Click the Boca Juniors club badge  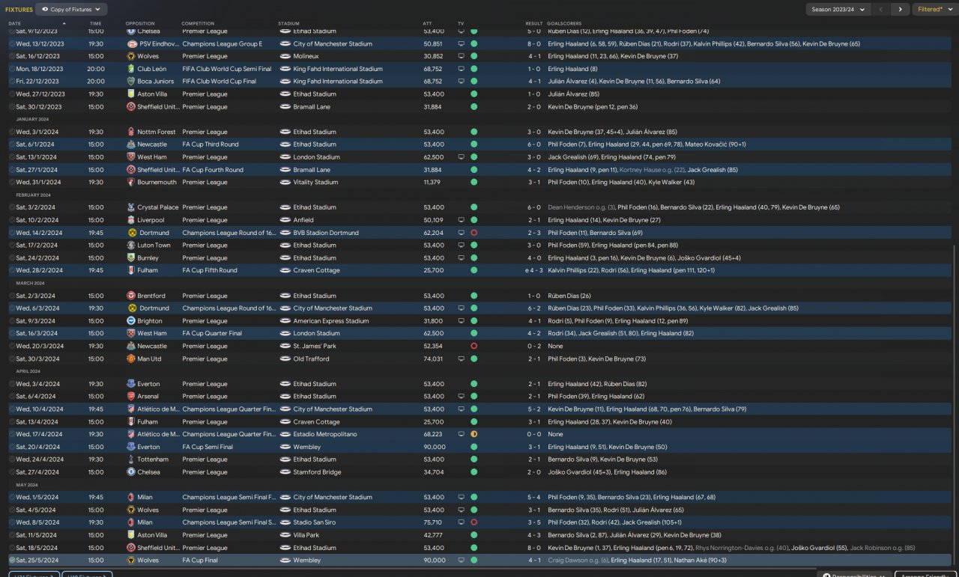[x=131, y=81]
